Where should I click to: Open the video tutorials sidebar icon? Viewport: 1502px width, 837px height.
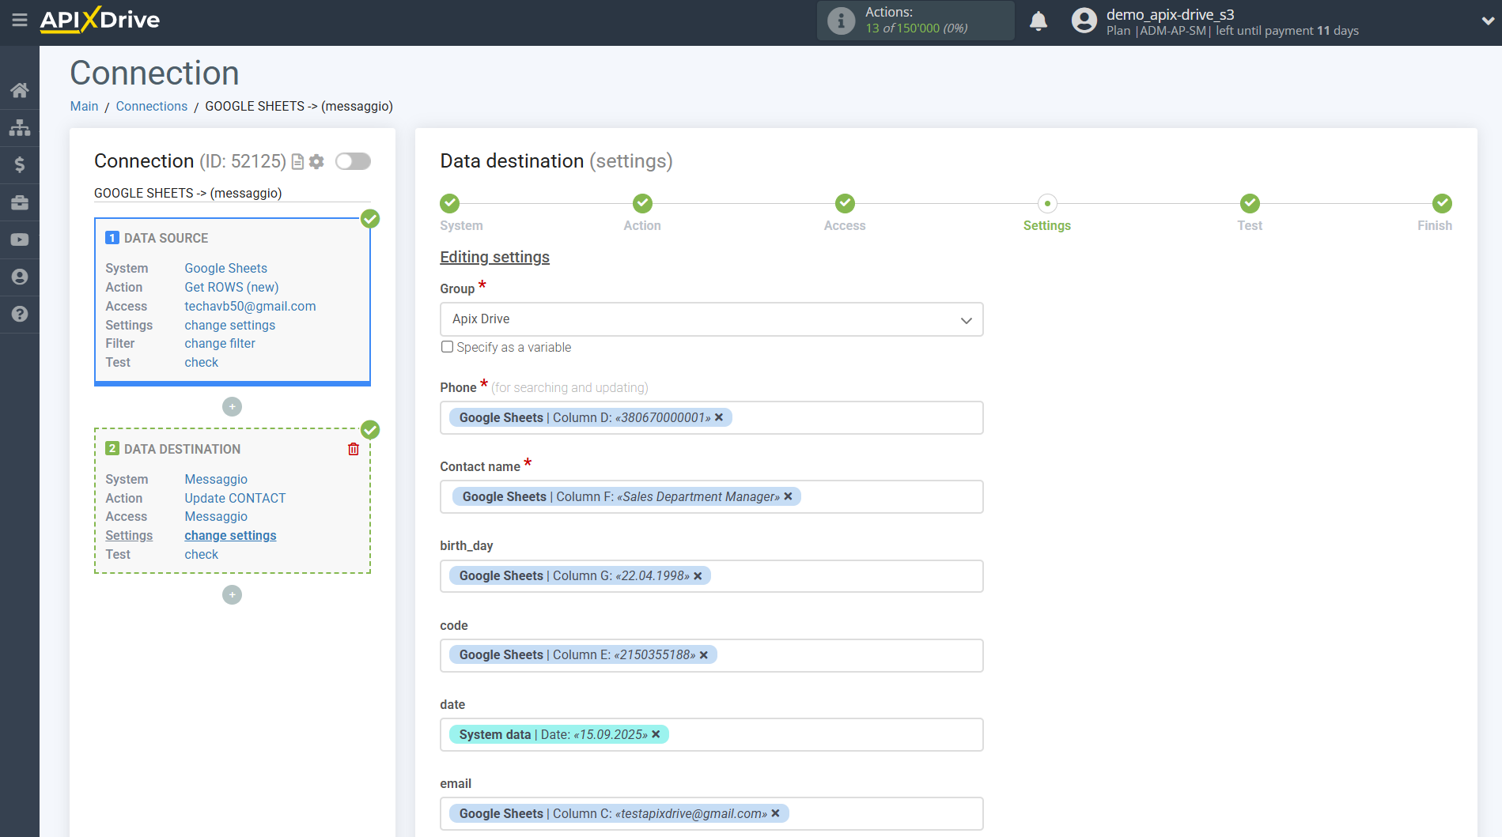tap(20, 239)
